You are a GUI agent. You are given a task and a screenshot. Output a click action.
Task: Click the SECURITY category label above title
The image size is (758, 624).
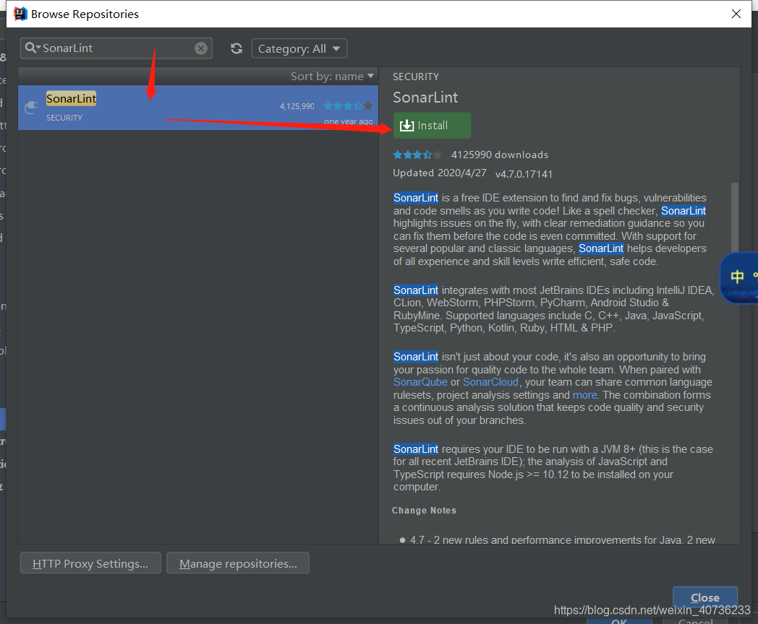point(416,77)
